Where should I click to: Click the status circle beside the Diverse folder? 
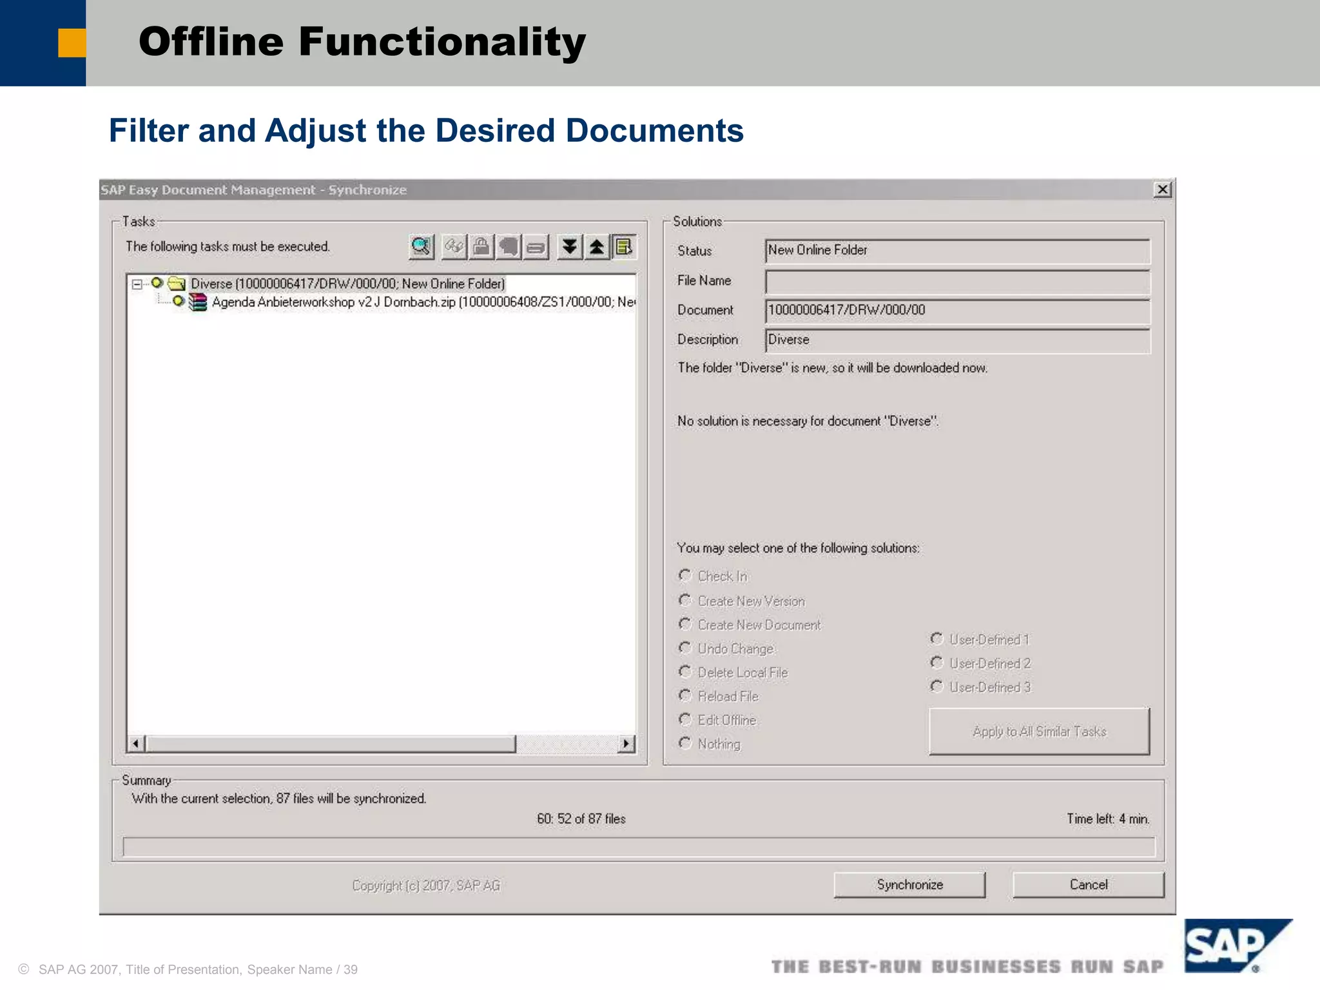[157, 283]
